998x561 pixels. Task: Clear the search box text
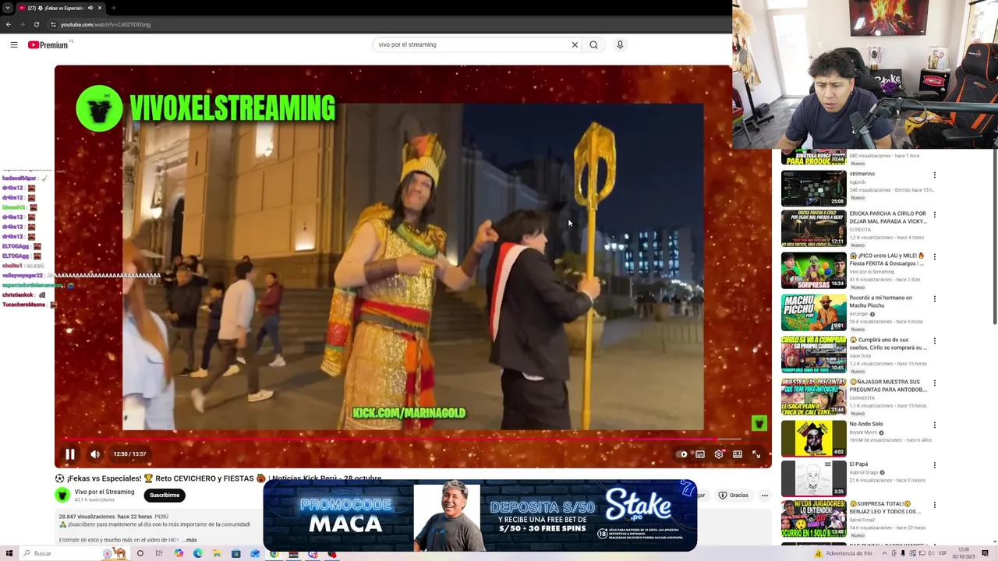pyautogui.click(x=575, y=44)
